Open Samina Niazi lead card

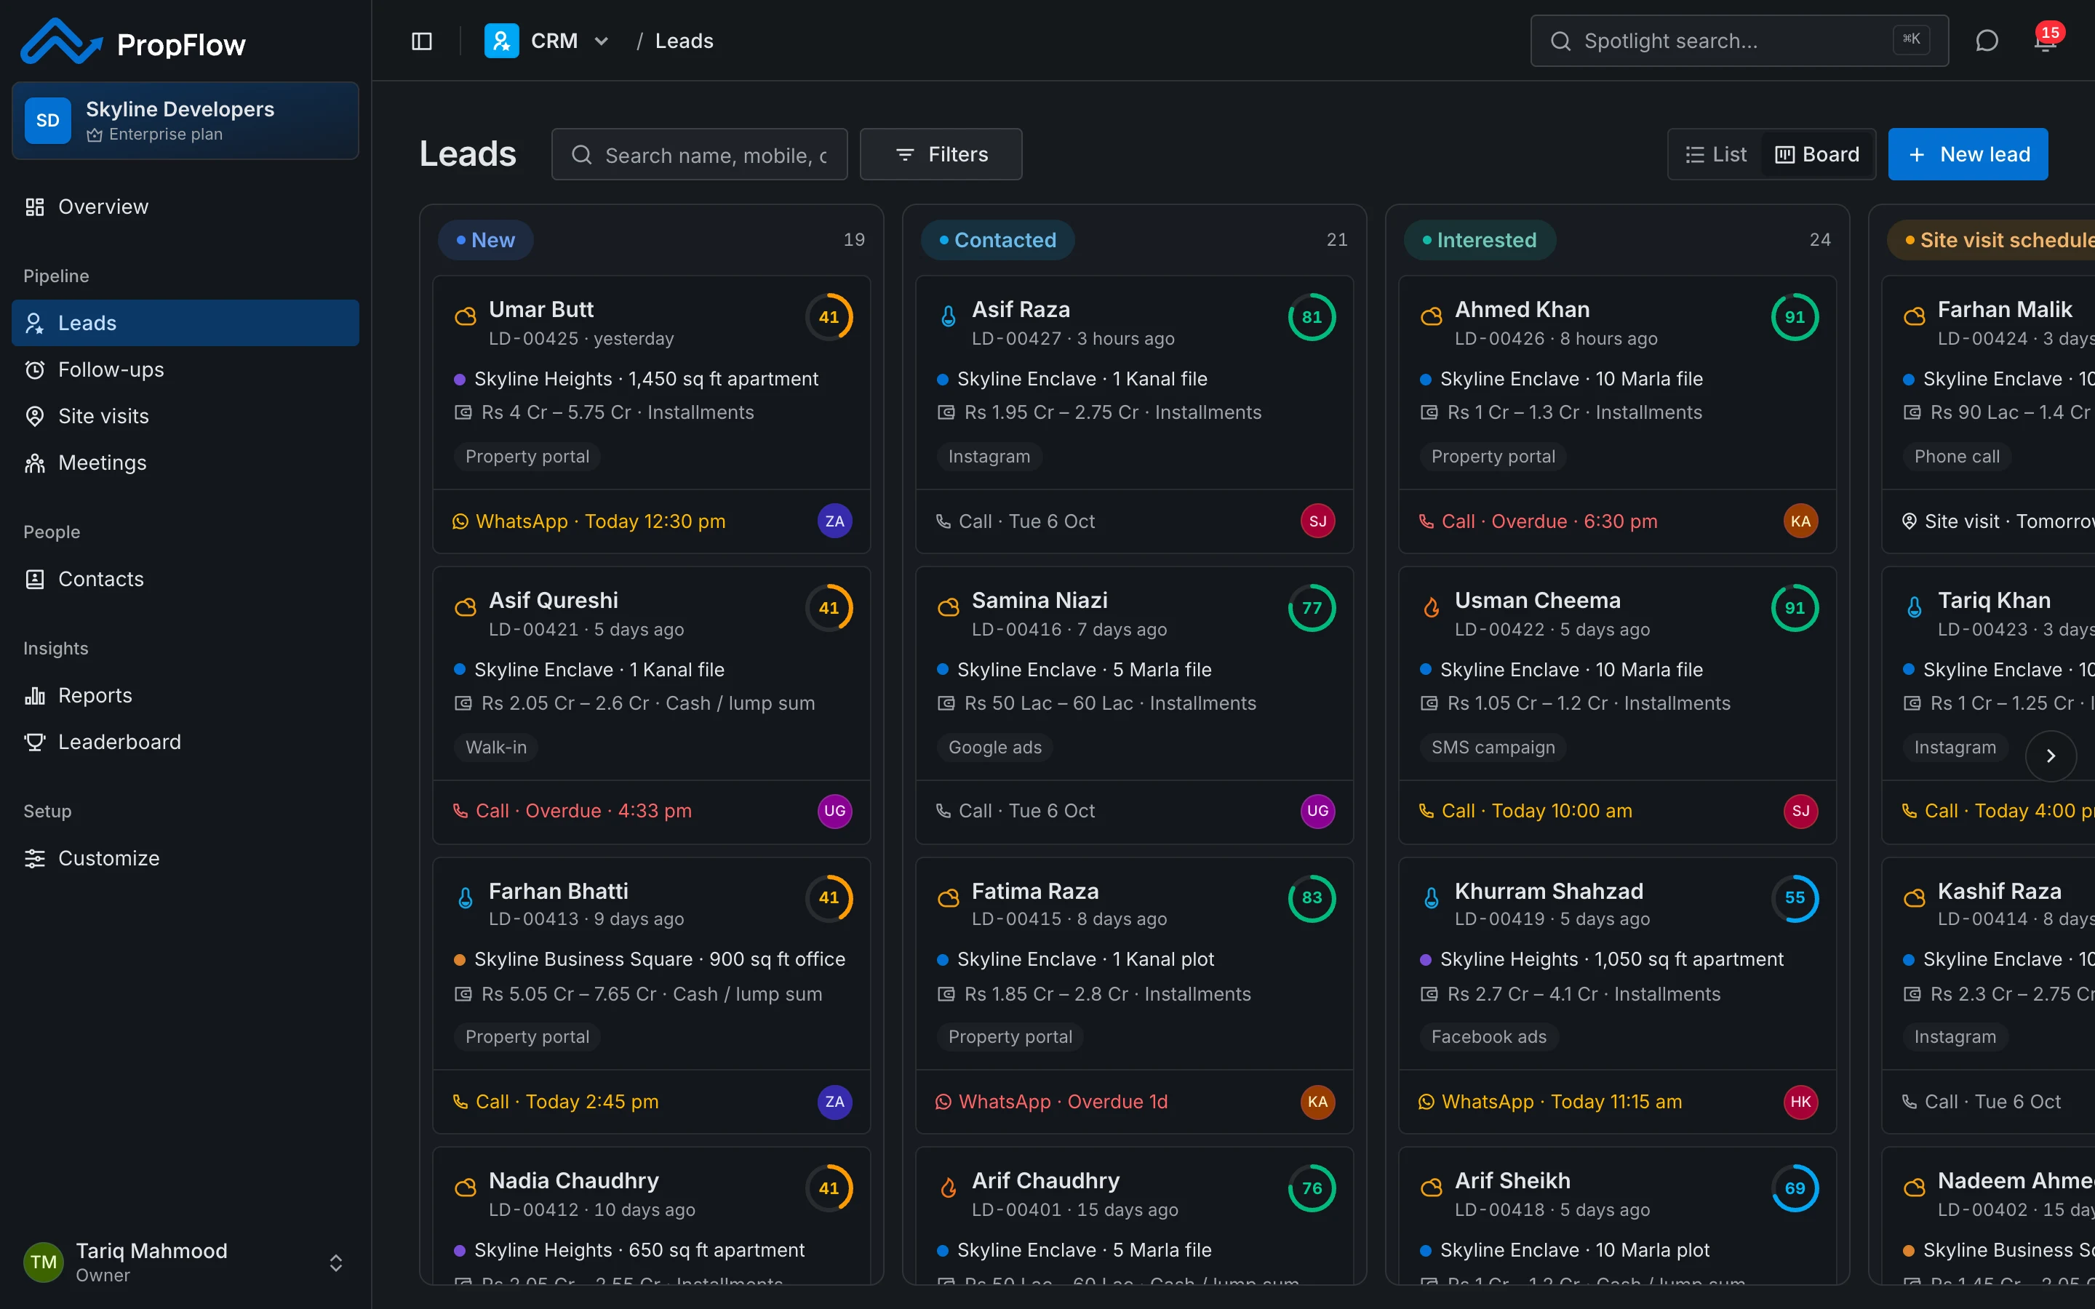[1134, 705]
